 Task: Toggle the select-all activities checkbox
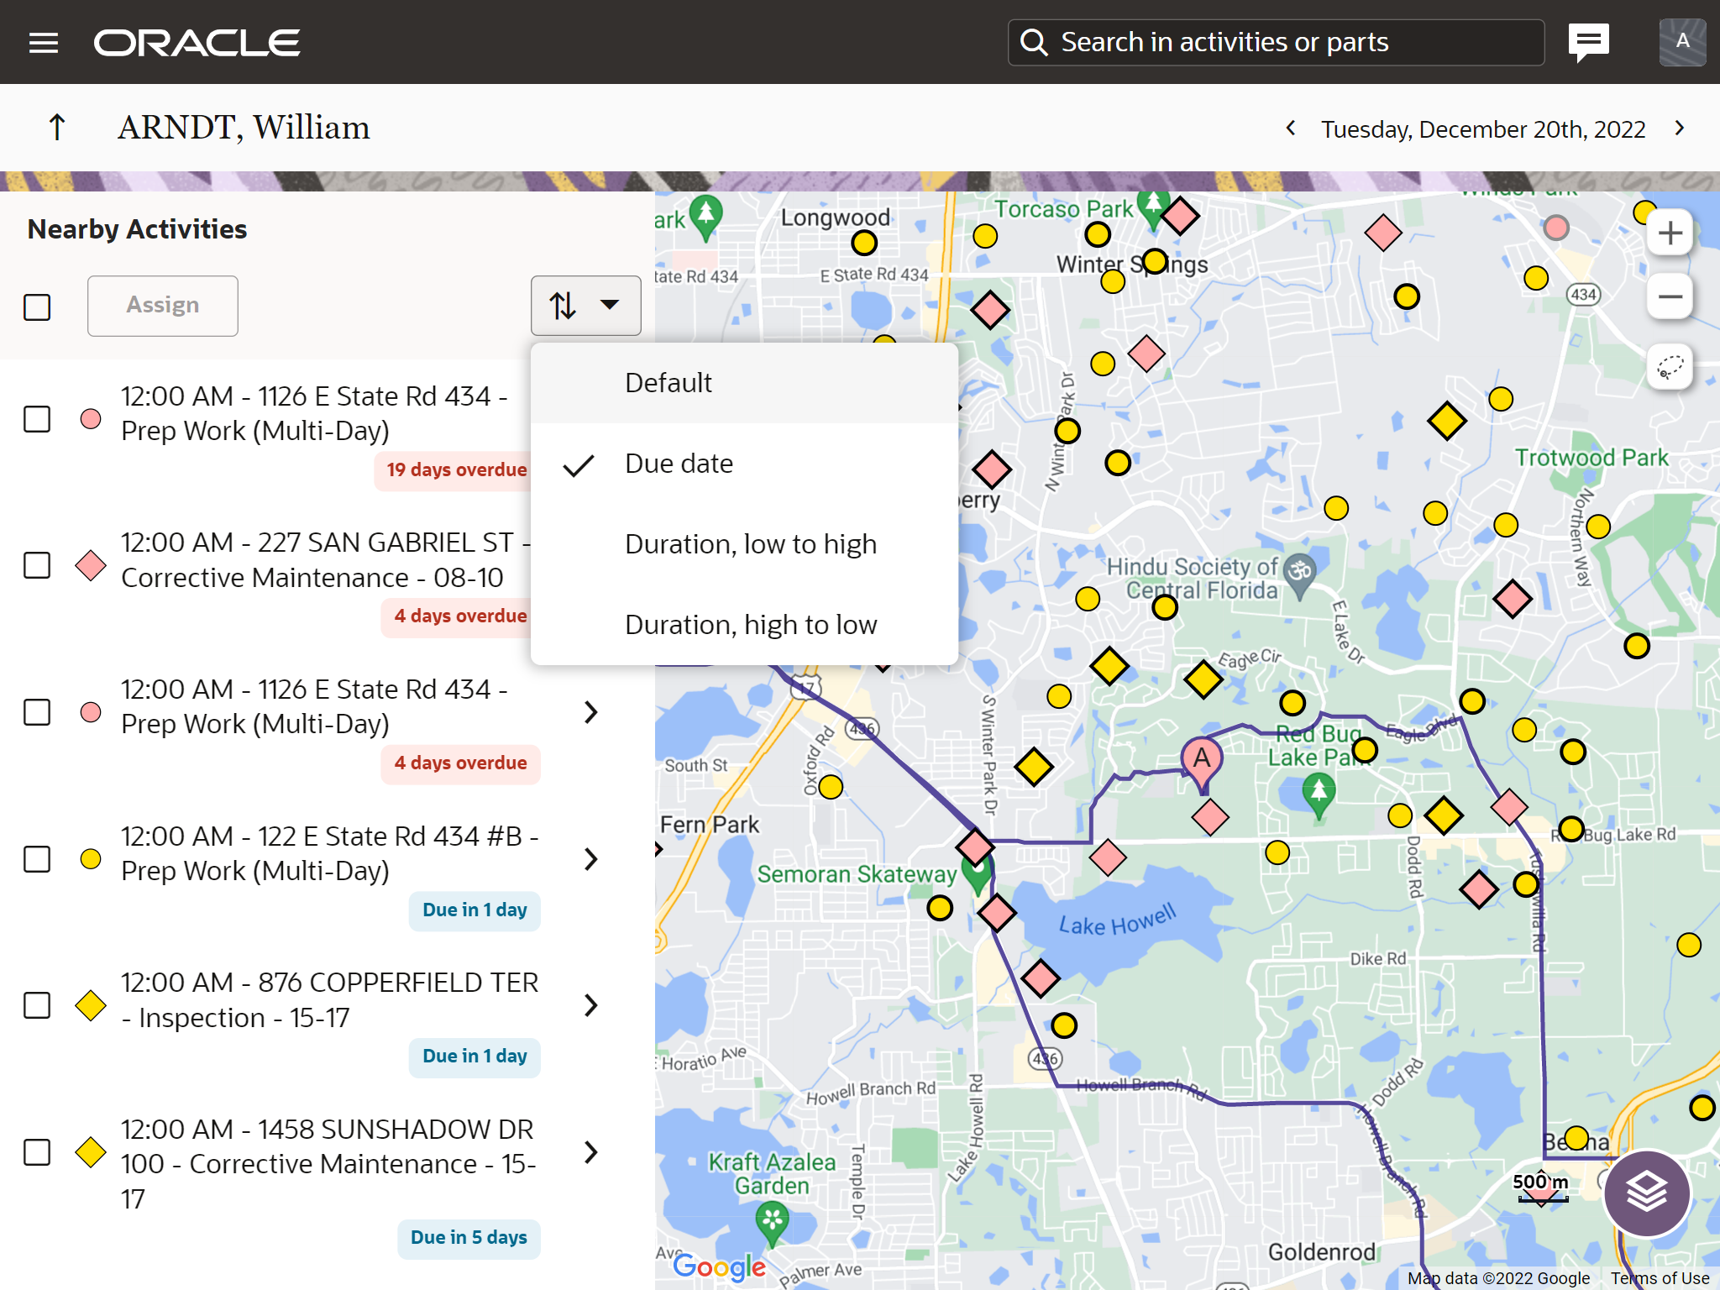click(x=37, y=307)
